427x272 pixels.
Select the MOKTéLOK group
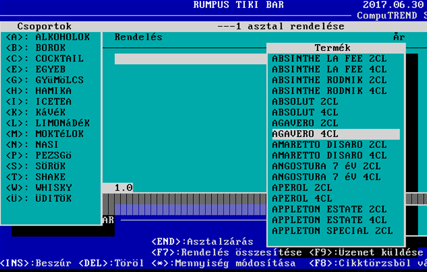[45, 134]
